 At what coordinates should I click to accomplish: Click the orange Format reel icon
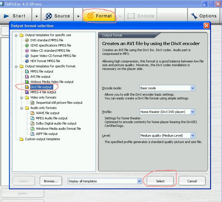pyautogui.click(x=90, y=16)
